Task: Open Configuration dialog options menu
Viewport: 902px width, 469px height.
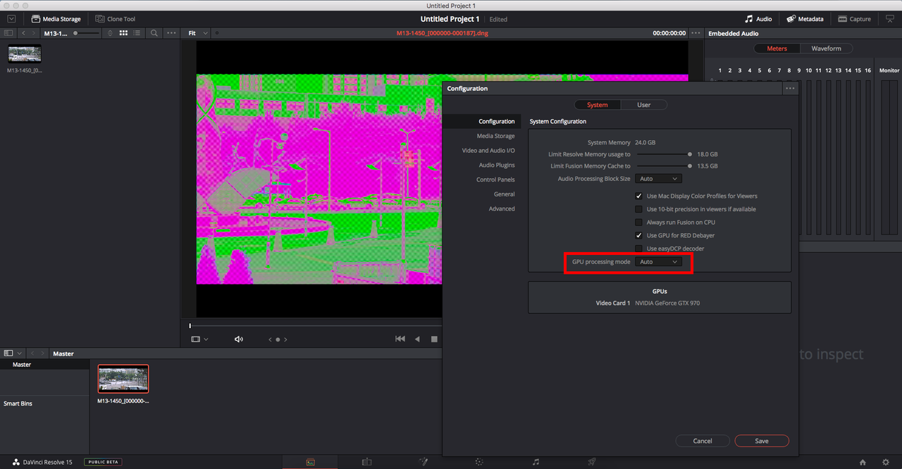Action: [x=790, y=89]
